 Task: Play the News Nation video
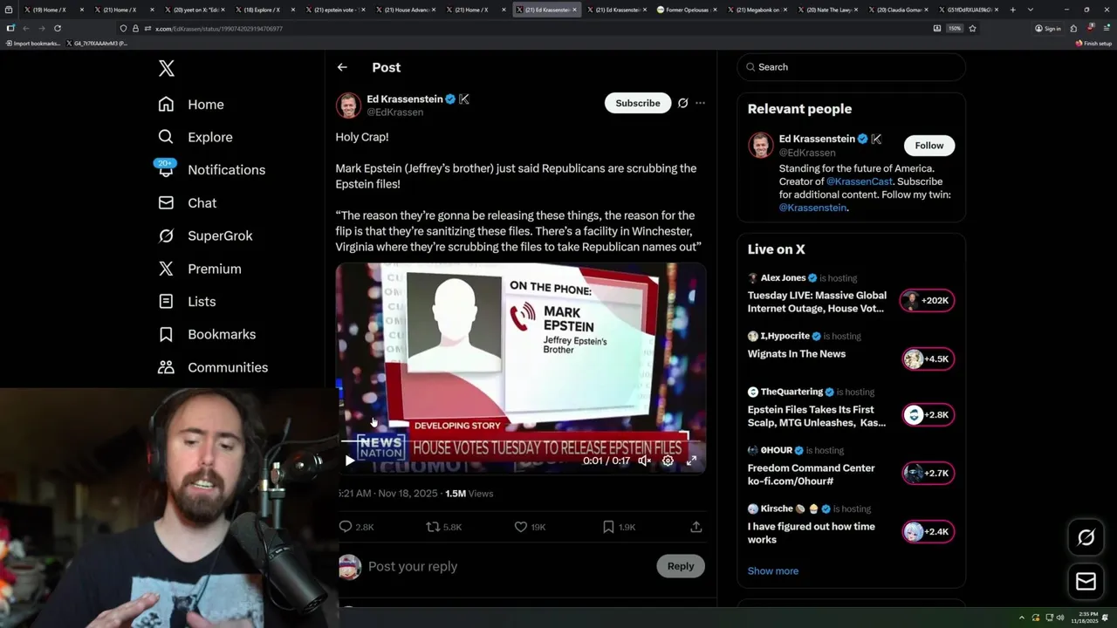pyautogui.click(x=350, y=461)
